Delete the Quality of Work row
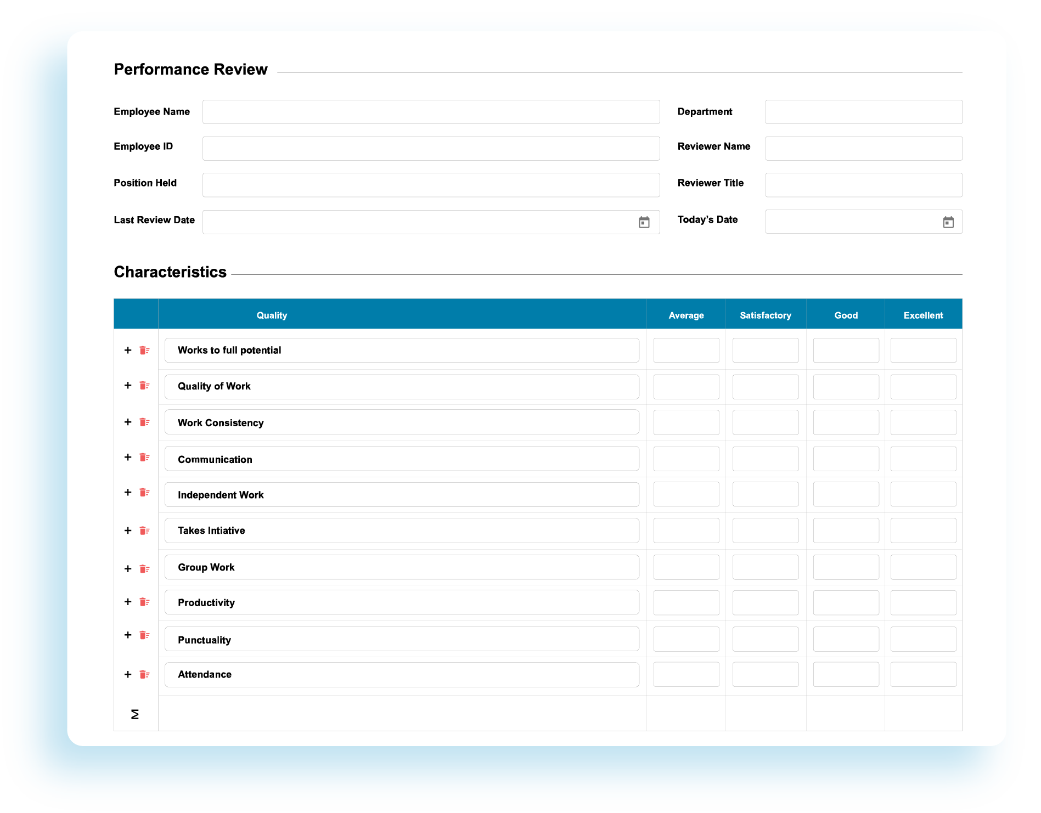The width and height of the screenshot is (1041, 813). click(144, 386)
